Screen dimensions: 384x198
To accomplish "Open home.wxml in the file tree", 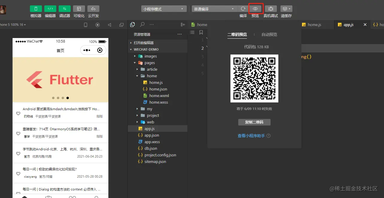I will [x=157, y=96].
